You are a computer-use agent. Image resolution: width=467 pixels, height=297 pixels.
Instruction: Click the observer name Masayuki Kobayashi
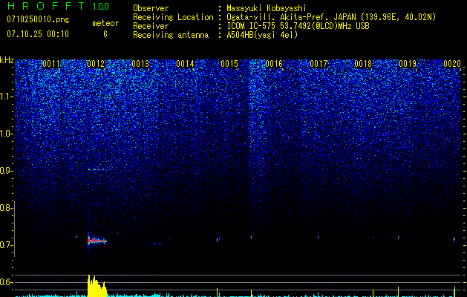pos(267,8)
